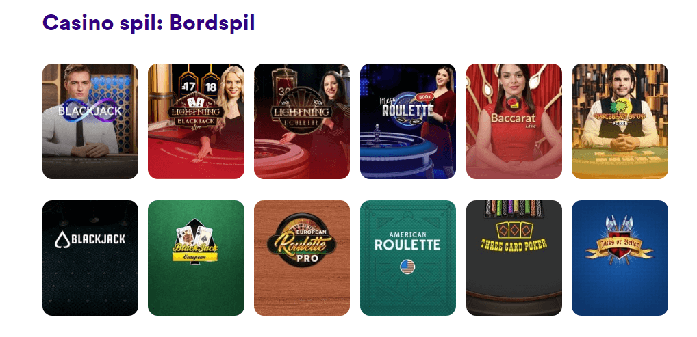Open the European Roulette Pro tile
Screen dimensions: 697x337
[x=302, y=258]
